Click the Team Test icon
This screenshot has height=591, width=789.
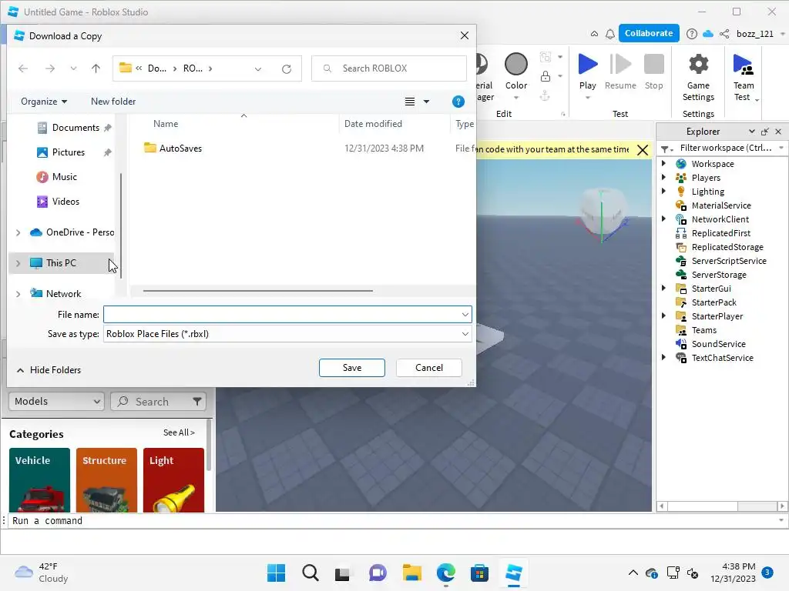tap(744, 65)
